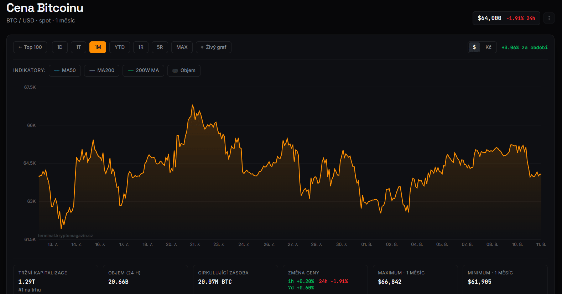
Task: Click the 13. 7. date label
Action: coord(53,244)
